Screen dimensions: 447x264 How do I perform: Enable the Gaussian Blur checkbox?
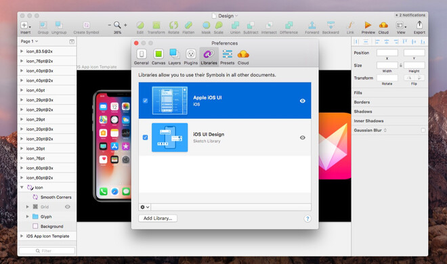pyautogui.click(x=423, y=130)
